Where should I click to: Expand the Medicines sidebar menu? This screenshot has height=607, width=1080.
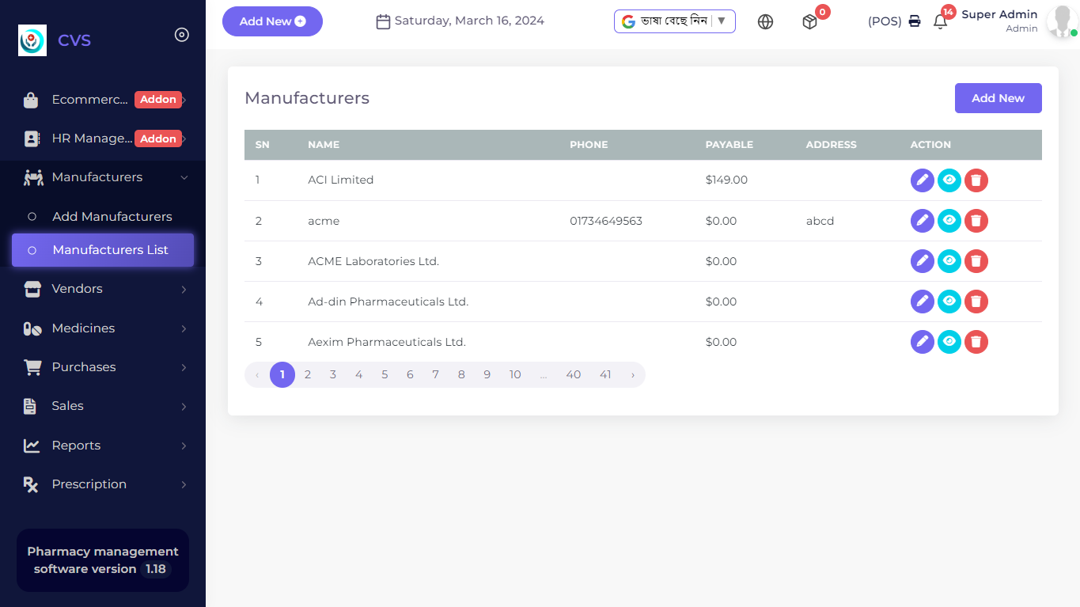(104, 328)
